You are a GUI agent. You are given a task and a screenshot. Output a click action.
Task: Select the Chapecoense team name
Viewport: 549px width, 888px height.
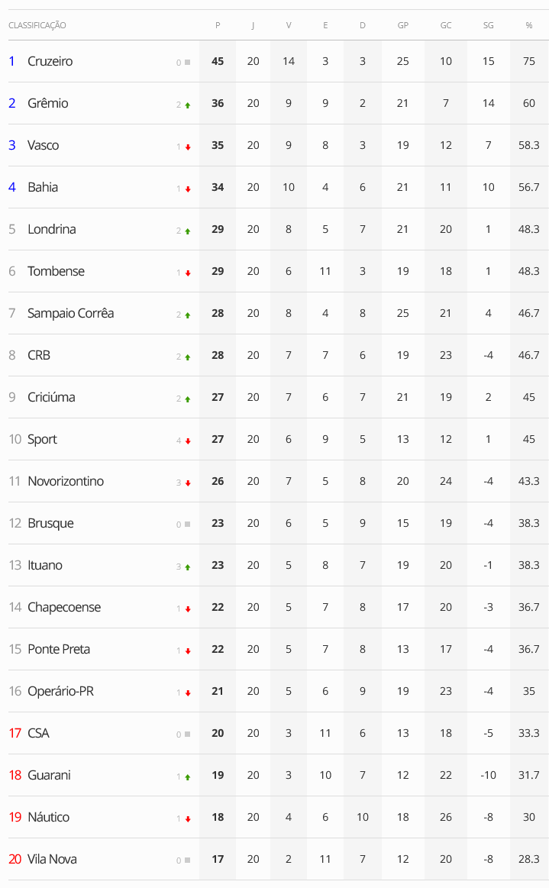(x=64, y=607)
